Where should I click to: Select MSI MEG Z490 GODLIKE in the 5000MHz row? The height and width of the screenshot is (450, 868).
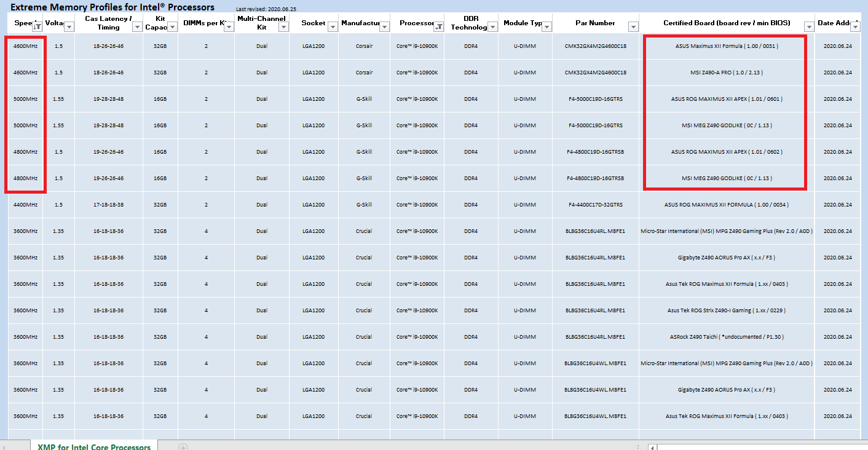(x=727, y=125)
